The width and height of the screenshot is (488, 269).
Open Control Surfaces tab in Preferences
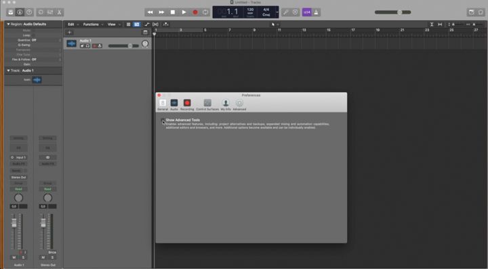click(x=207, y=105)
